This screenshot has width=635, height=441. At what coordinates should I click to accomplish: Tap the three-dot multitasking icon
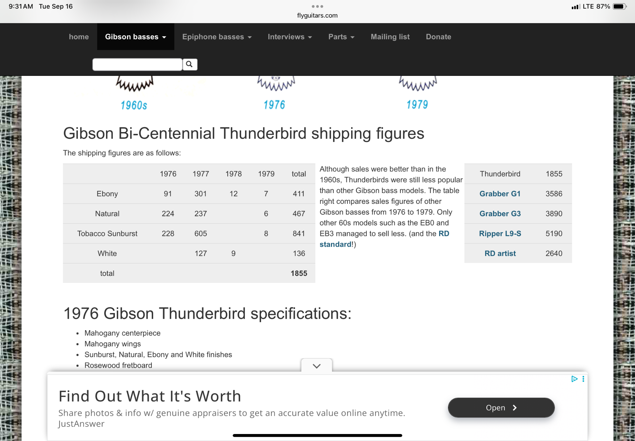pyautogui.click(x=317, y=6)
